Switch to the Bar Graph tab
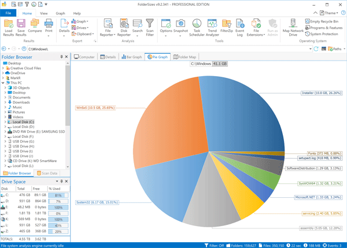 coord(132,57)
